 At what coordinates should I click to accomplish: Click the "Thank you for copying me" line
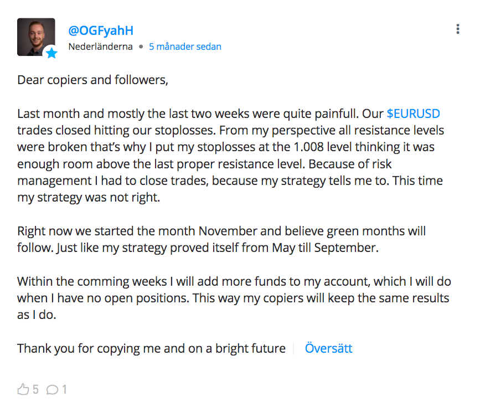pyautogui.click(x=151, y=348)
